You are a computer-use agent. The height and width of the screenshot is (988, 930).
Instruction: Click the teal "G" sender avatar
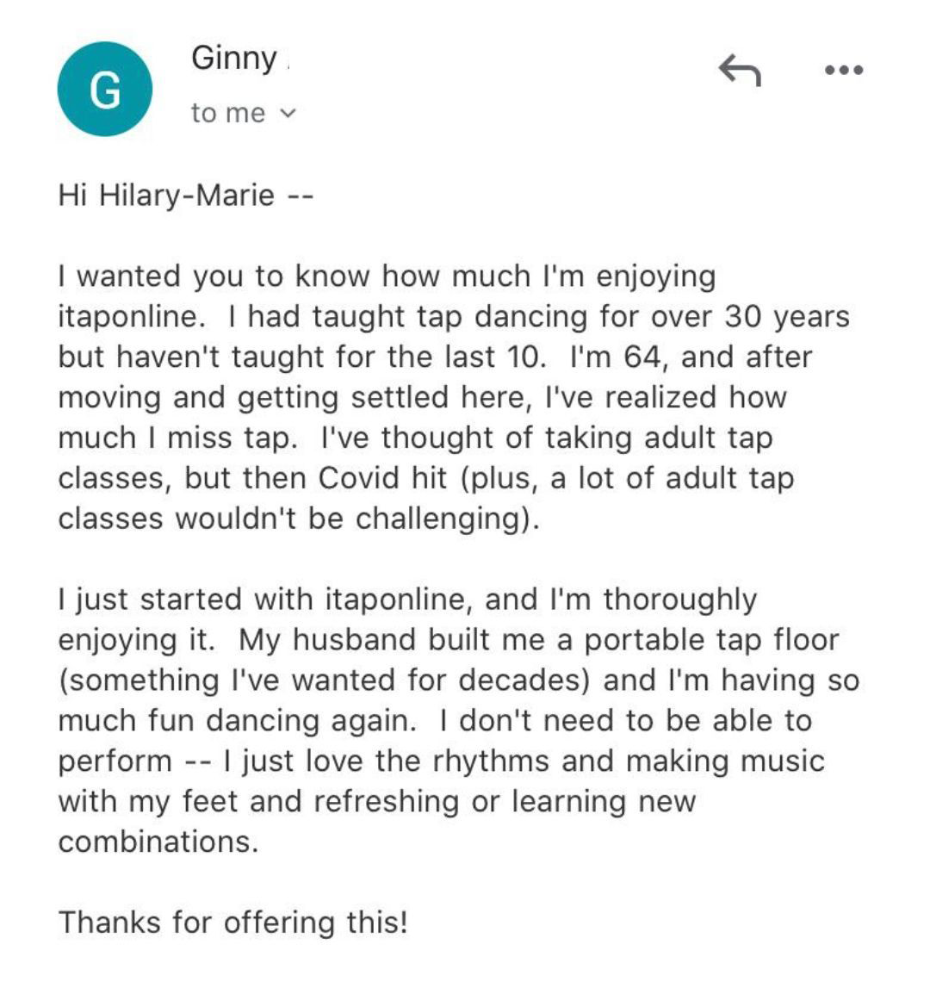point(105,90)
